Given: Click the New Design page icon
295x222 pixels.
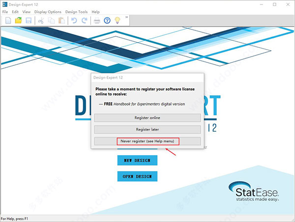Looking at the screenshot, I should coord(8,20).
